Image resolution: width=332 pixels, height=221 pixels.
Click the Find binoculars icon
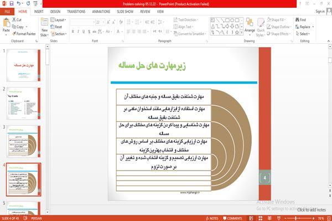click(297, 20)
